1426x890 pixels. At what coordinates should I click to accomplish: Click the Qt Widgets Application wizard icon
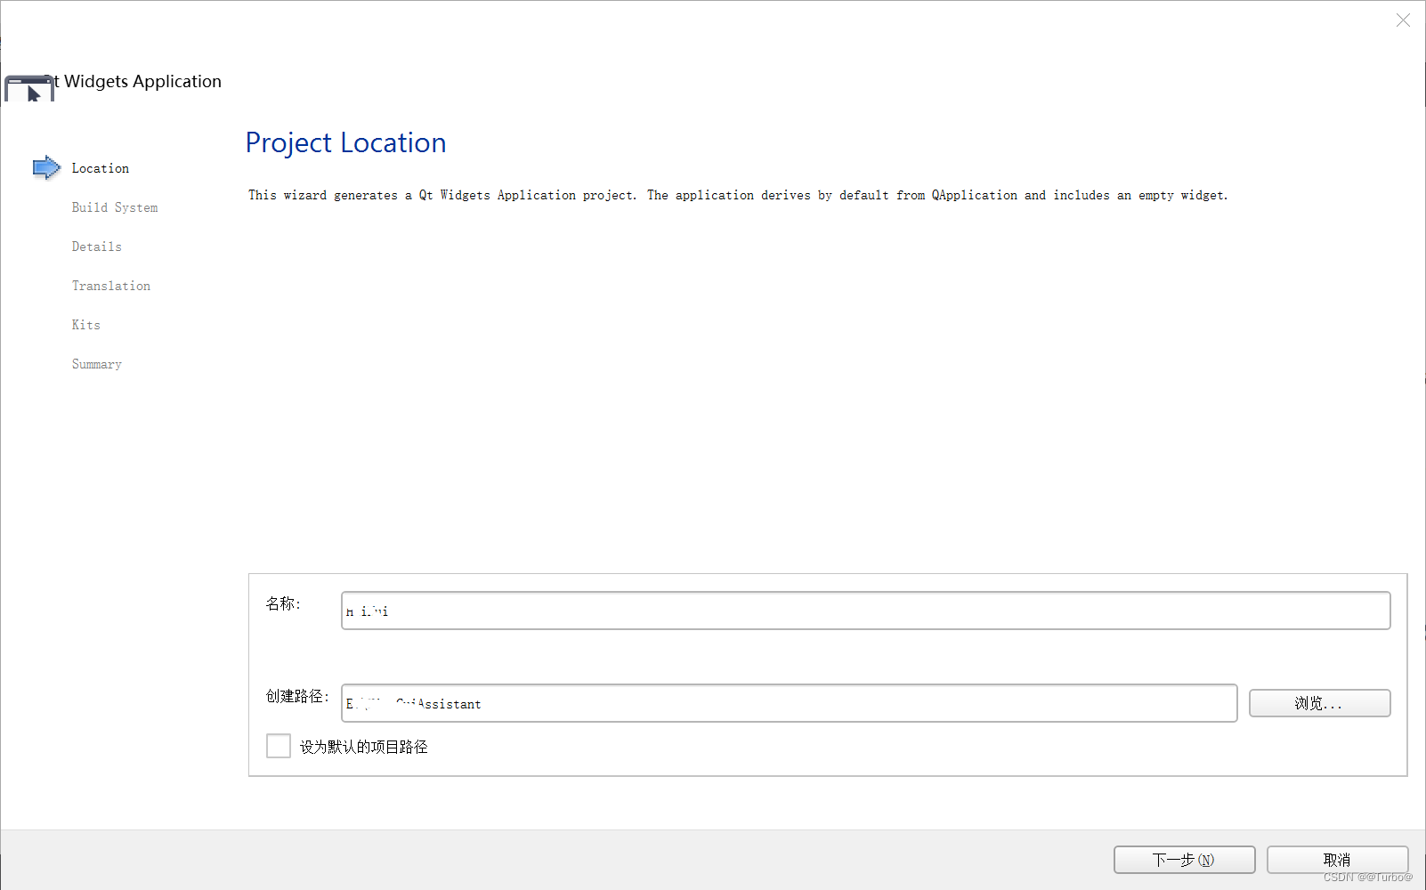pyautogui.click(x=29, y=89)
